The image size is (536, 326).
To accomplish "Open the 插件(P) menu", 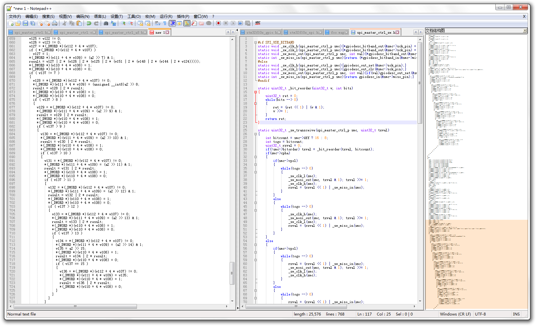I will (x=183, y=17).
